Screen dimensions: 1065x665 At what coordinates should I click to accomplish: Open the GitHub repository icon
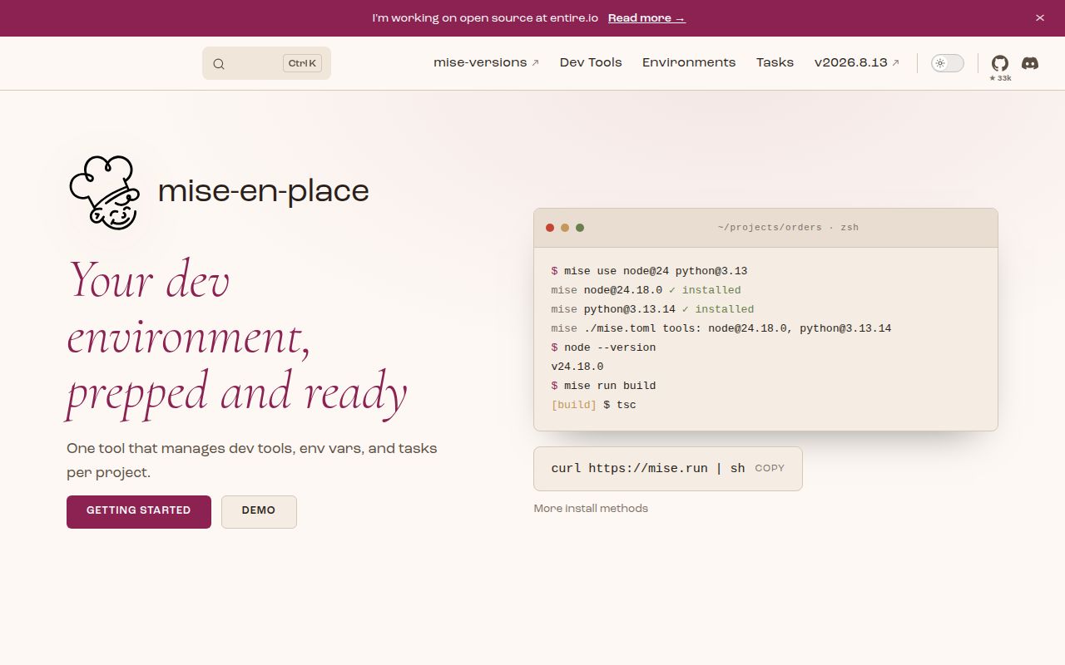[x=1000, y=62]
